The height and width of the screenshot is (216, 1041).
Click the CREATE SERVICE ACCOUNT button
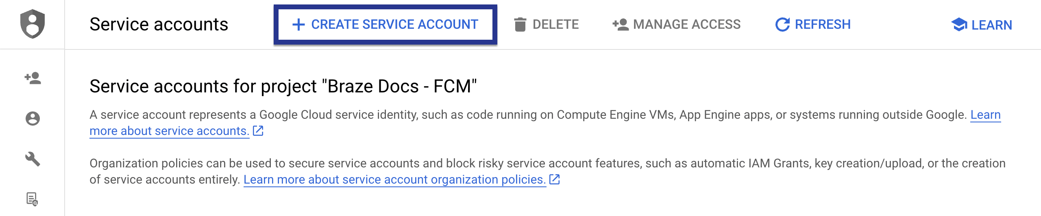tap(385, 25)
